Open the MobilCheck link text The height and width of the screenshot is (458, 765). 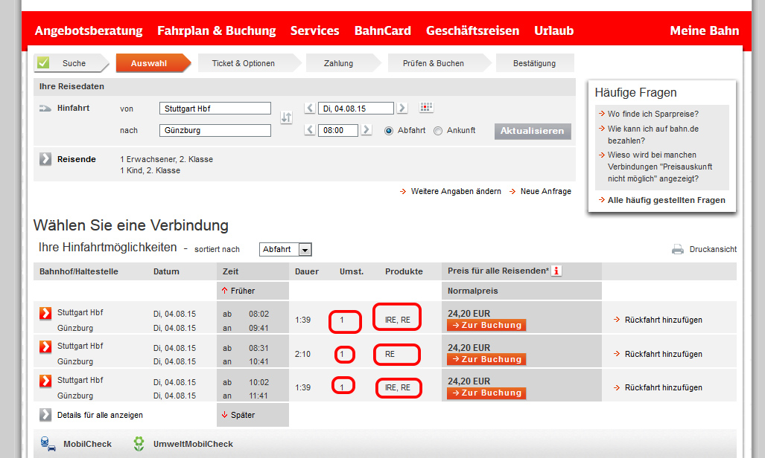point(87,444)
